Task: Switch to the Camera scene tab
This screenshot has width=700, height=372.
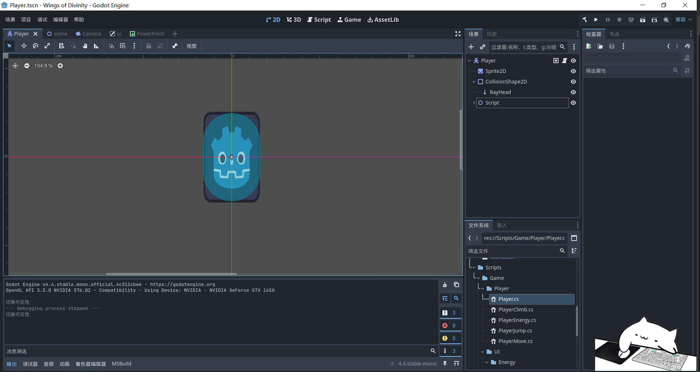Action: click(x=89, y=34)
